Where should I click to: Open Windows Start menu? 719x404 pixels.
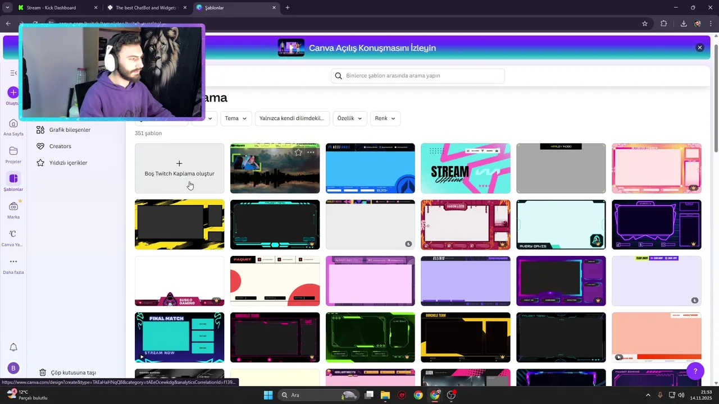pyautogui.click(x=268, y=395)
